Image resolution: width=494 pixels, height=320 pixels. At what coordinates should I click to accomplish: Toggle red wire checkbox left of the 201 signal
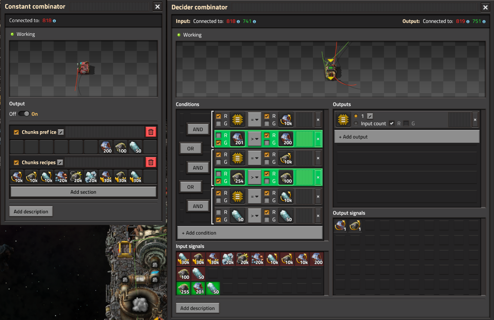click(x=218, y=135)
